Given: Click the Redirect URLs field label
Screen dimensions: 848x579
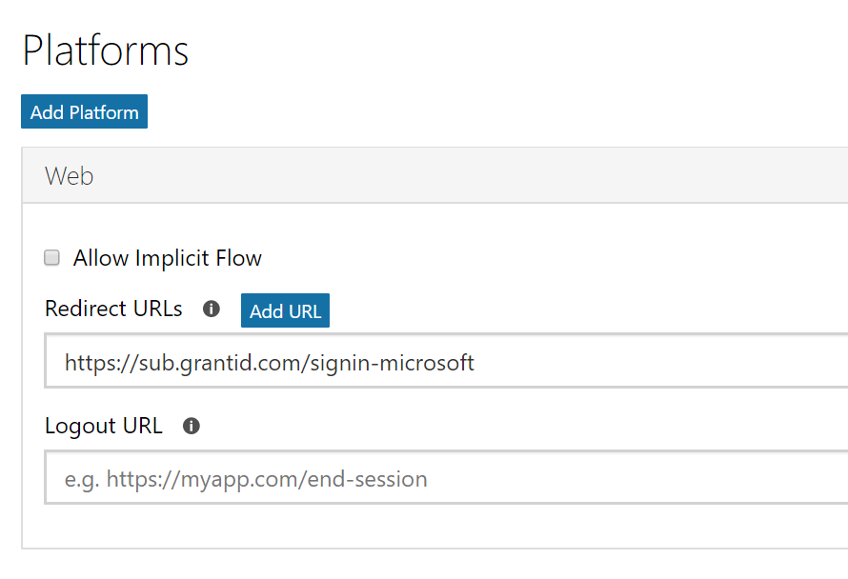Looking at the screenshot, I should coord(113,309).
